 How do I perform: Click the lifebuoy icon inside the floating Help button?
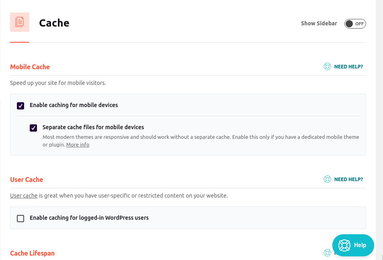tap(344, 246)
